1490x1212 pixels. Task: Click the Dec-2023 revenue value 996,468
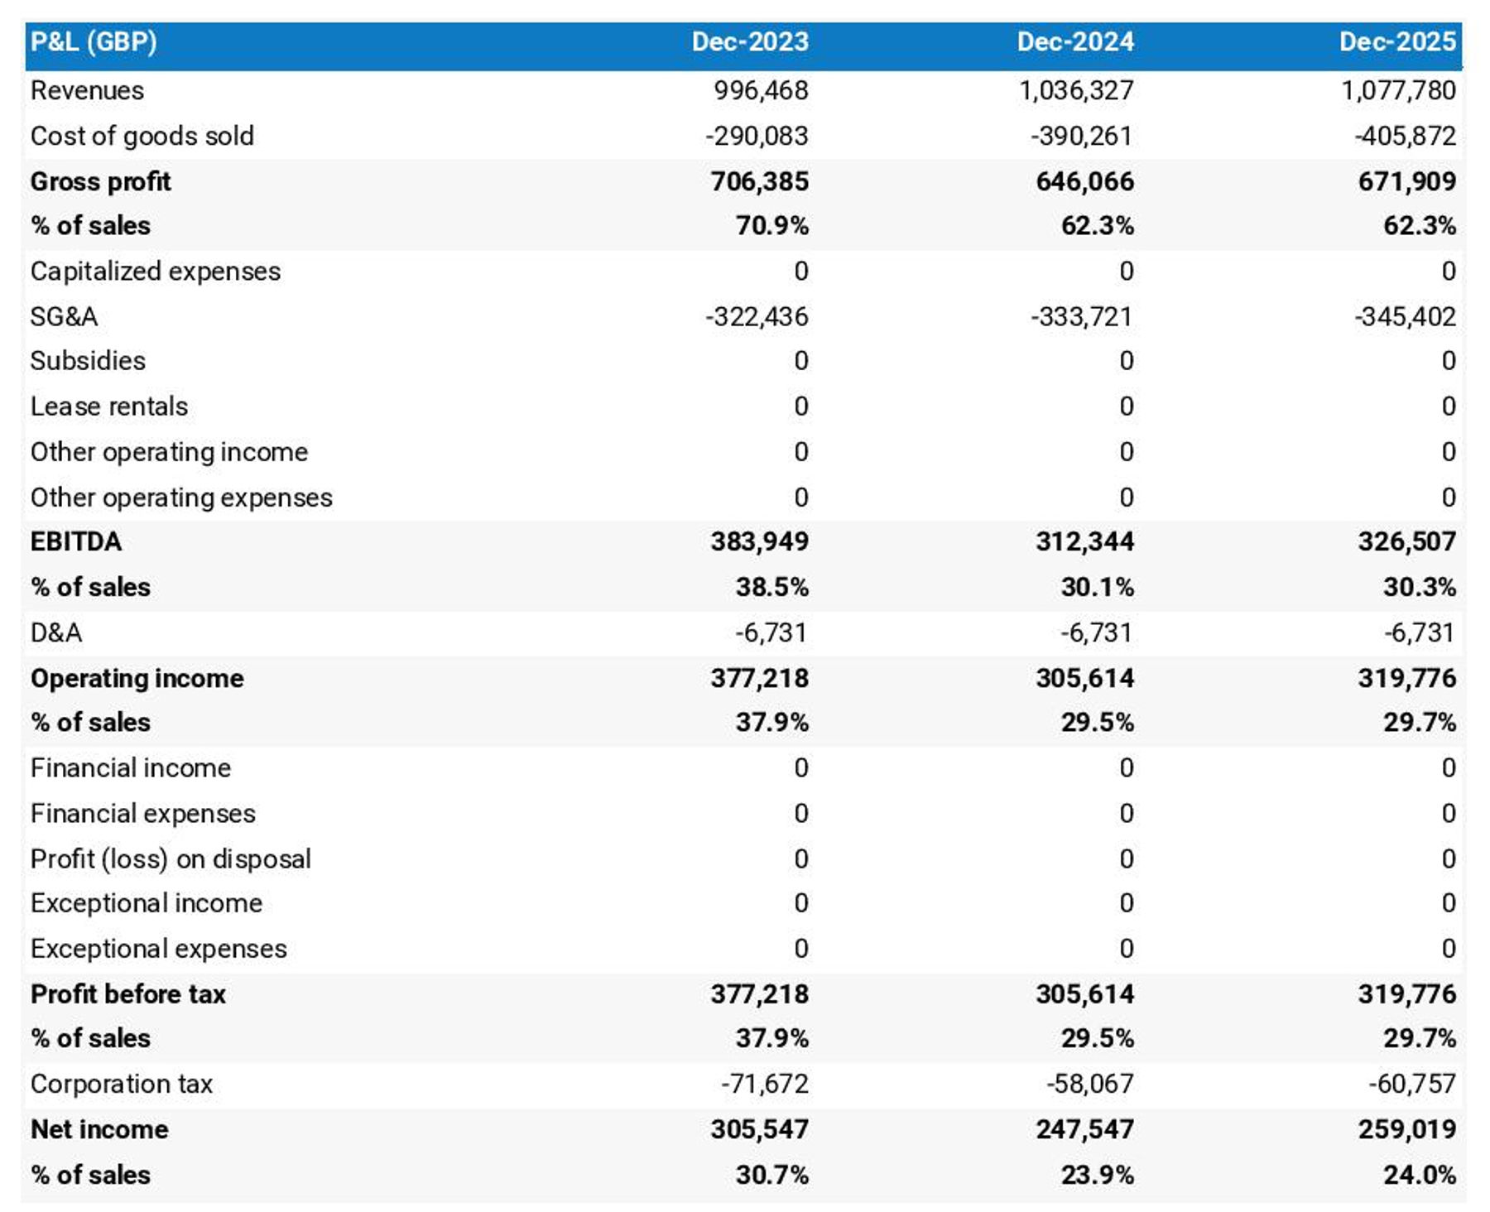[x=761, y=90]
